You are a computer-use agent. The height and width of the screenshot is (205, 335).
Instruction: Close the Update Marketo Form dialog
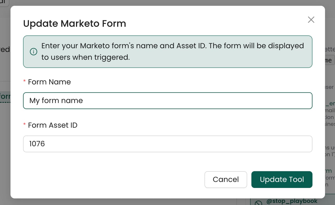point(311,20)
